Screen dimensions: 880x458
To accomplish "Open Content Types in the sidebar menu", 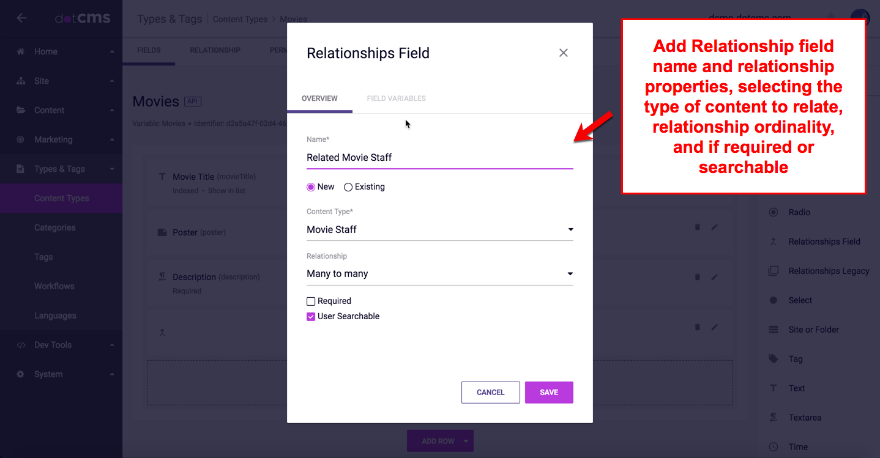I will click(62, 199).
